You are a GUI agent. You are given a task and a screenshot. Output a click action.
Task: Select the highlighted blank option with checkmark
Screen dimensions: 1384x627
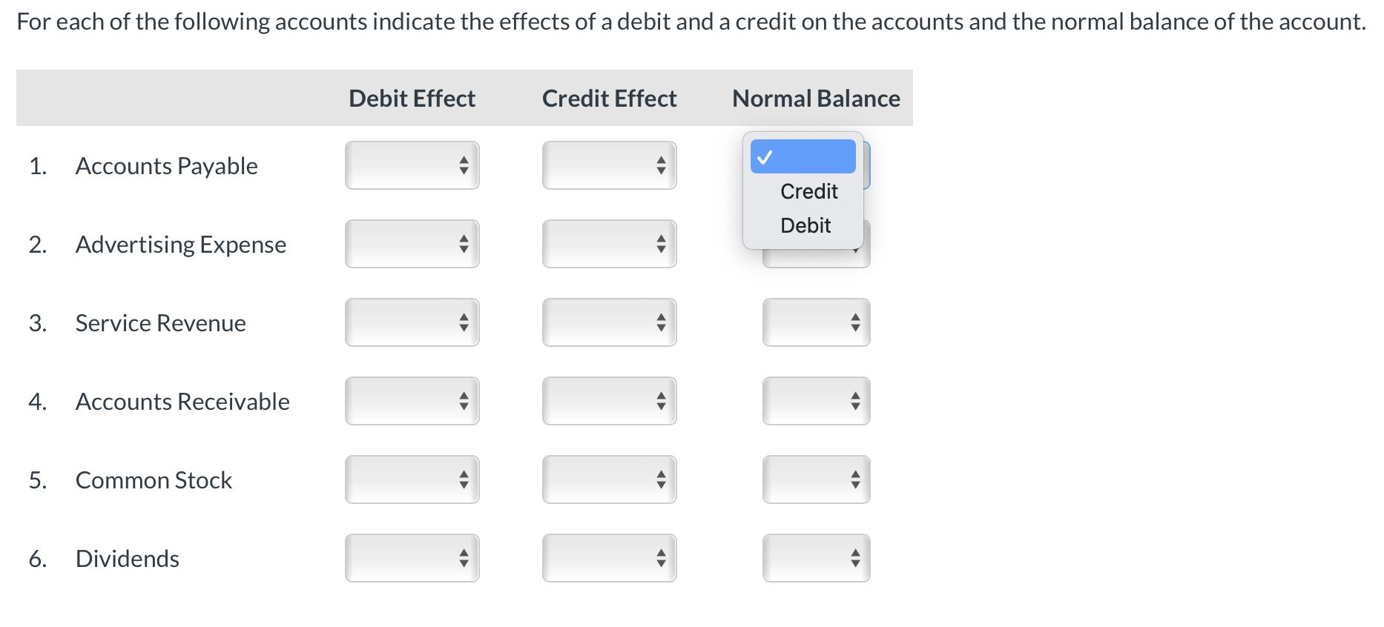802,156
